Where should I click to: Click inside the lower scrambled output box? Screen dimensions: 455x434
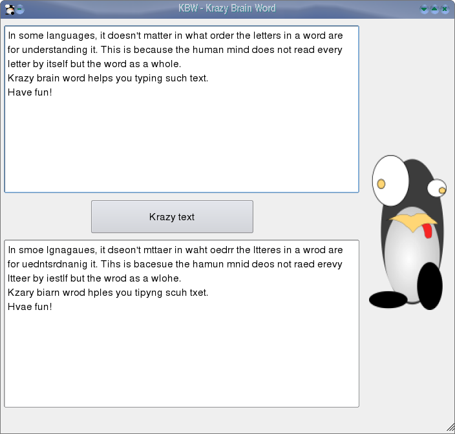click(x=182, y=324)
